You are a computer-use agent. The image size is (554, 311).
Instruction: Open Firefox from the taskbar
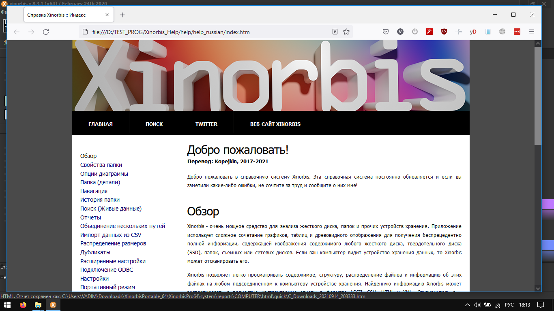pos(23,305)
